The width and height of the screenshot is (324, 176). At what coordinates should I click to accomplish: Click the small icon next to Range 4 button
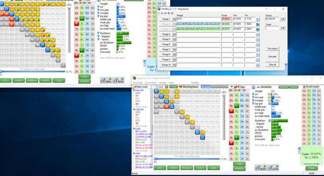pos(174,35)
